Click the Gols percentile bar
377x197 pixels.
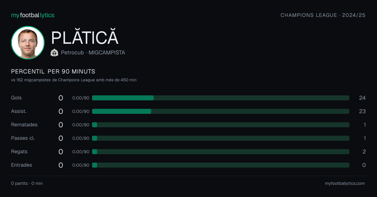(x=221, y=98)
